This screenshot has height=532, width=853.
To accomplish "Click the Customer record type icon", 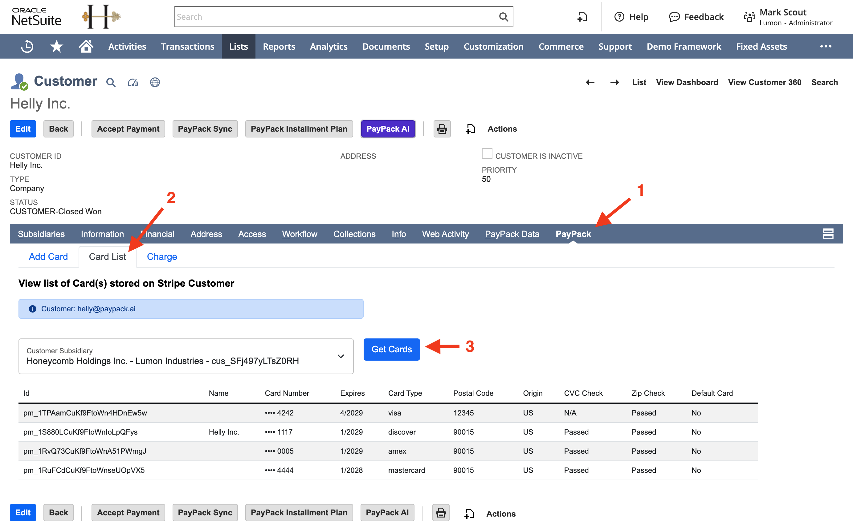I will (x=19, y=82).
